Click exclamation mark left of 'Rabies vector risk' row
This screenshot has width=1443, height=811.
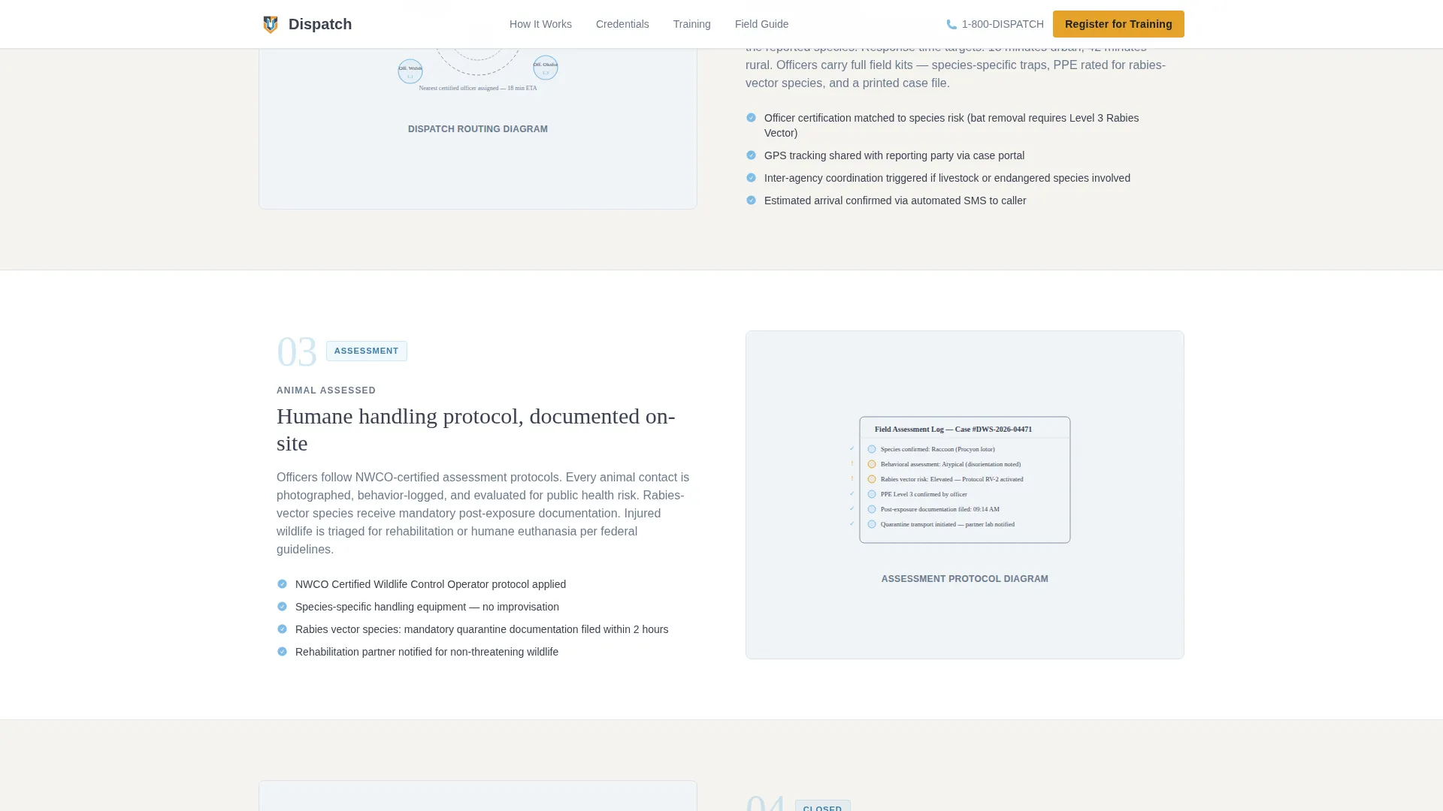(852, 478)
